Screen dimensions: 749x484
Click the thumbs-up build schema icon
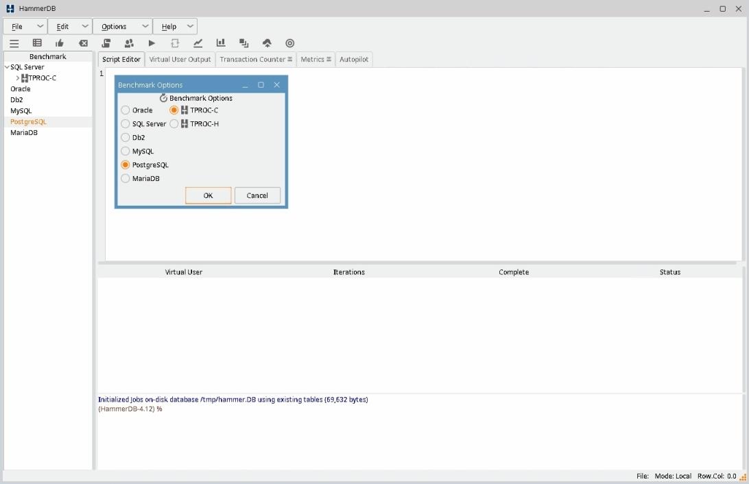[x=60, y=43]
